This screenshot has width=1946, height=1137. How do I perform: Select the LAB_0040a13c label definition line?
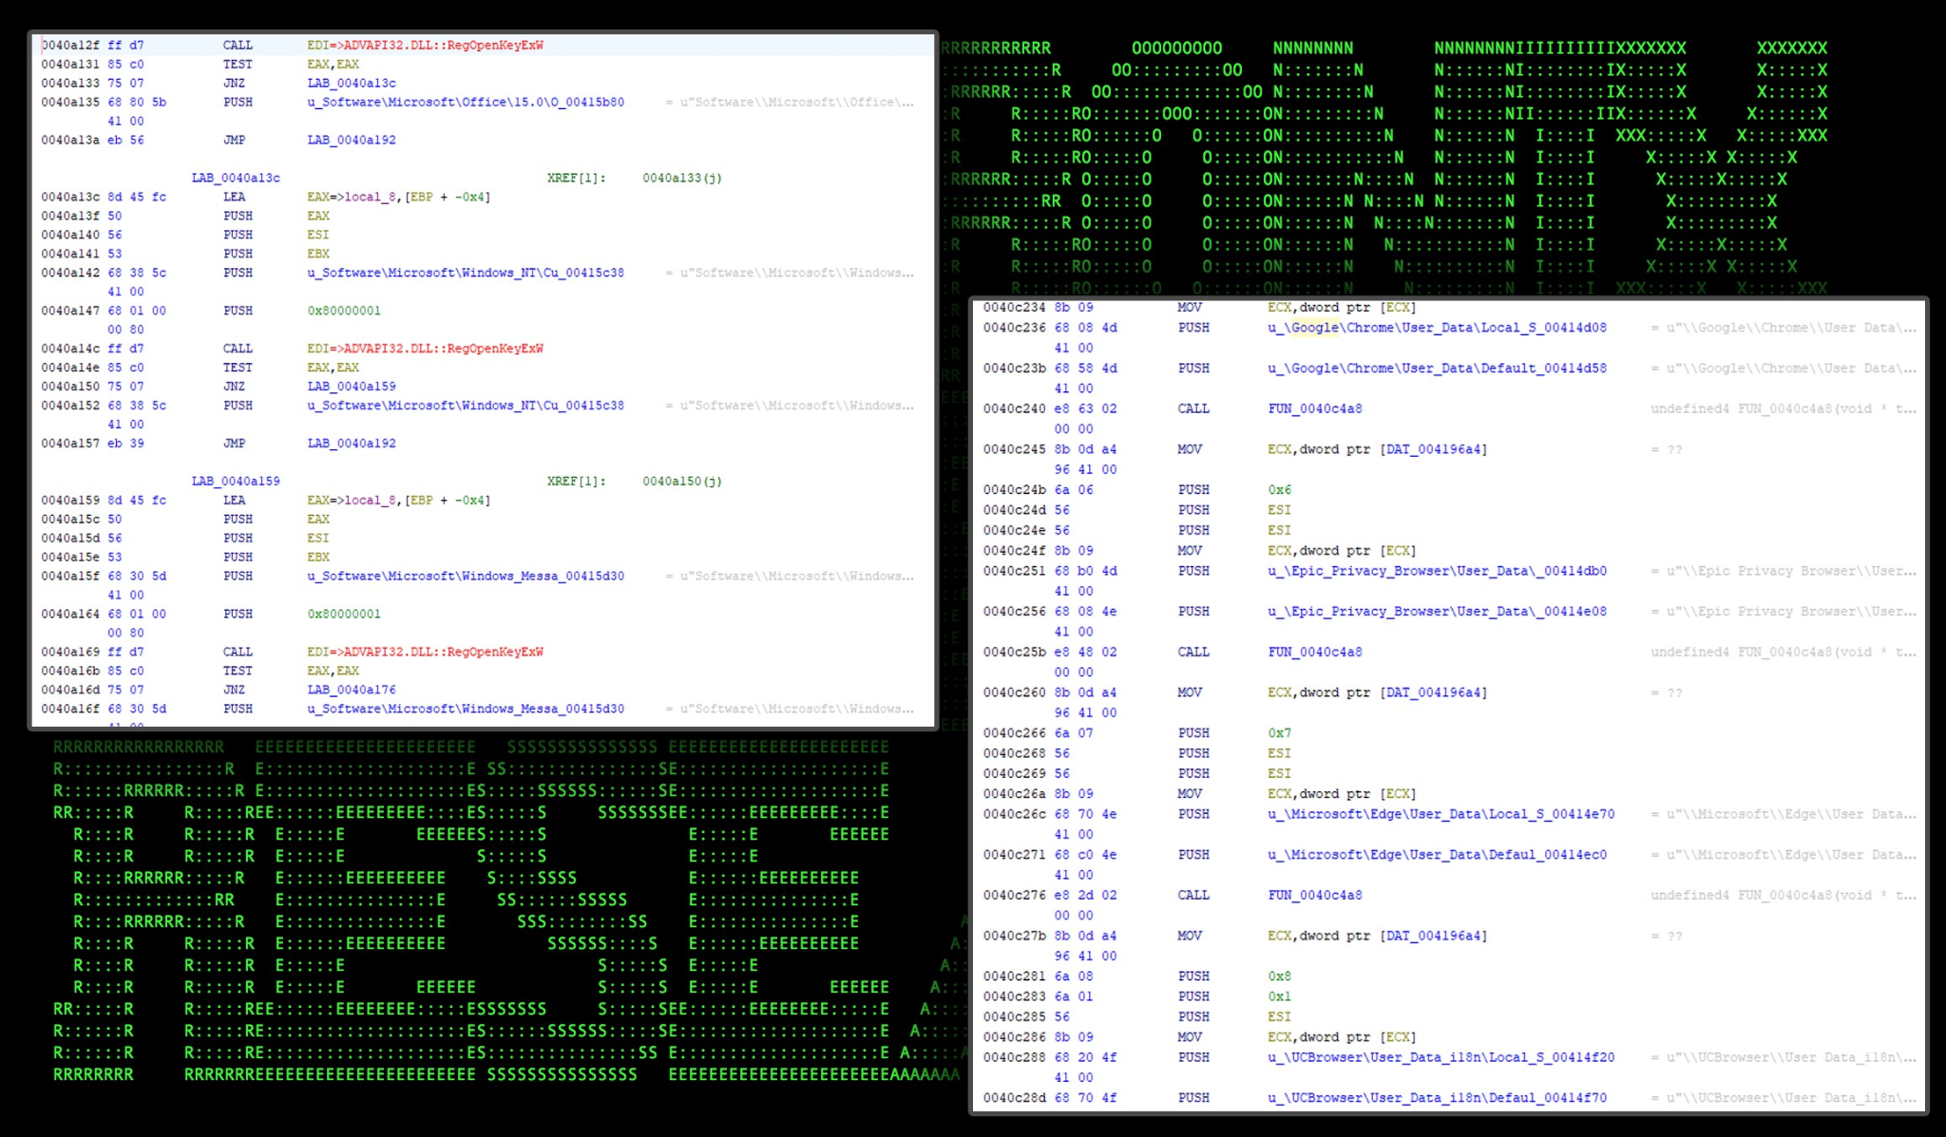[x=236, y=178]
